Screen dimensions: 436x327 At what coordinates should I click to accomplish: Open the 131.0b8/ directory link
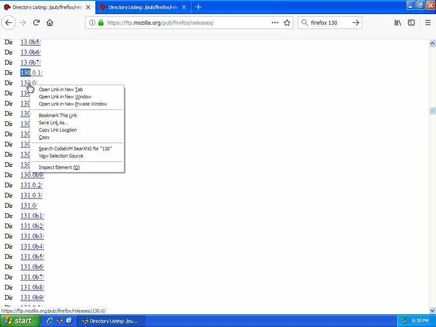(32, 287)
